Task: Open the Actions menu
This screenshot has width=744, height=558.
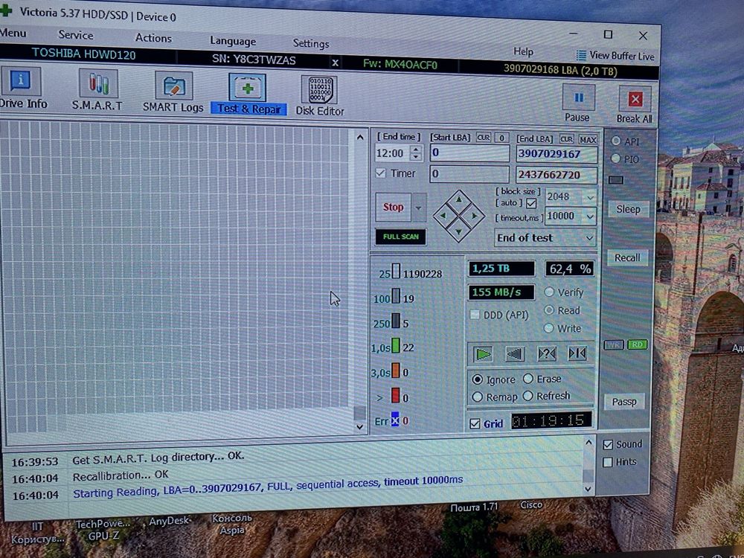Action: [x=153, y=38]
